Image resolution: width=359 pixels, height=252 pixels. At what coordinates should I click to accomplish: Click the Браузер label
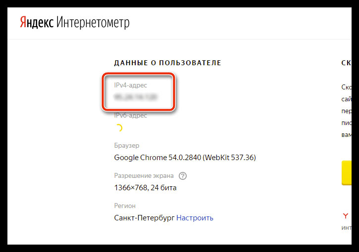127,146
